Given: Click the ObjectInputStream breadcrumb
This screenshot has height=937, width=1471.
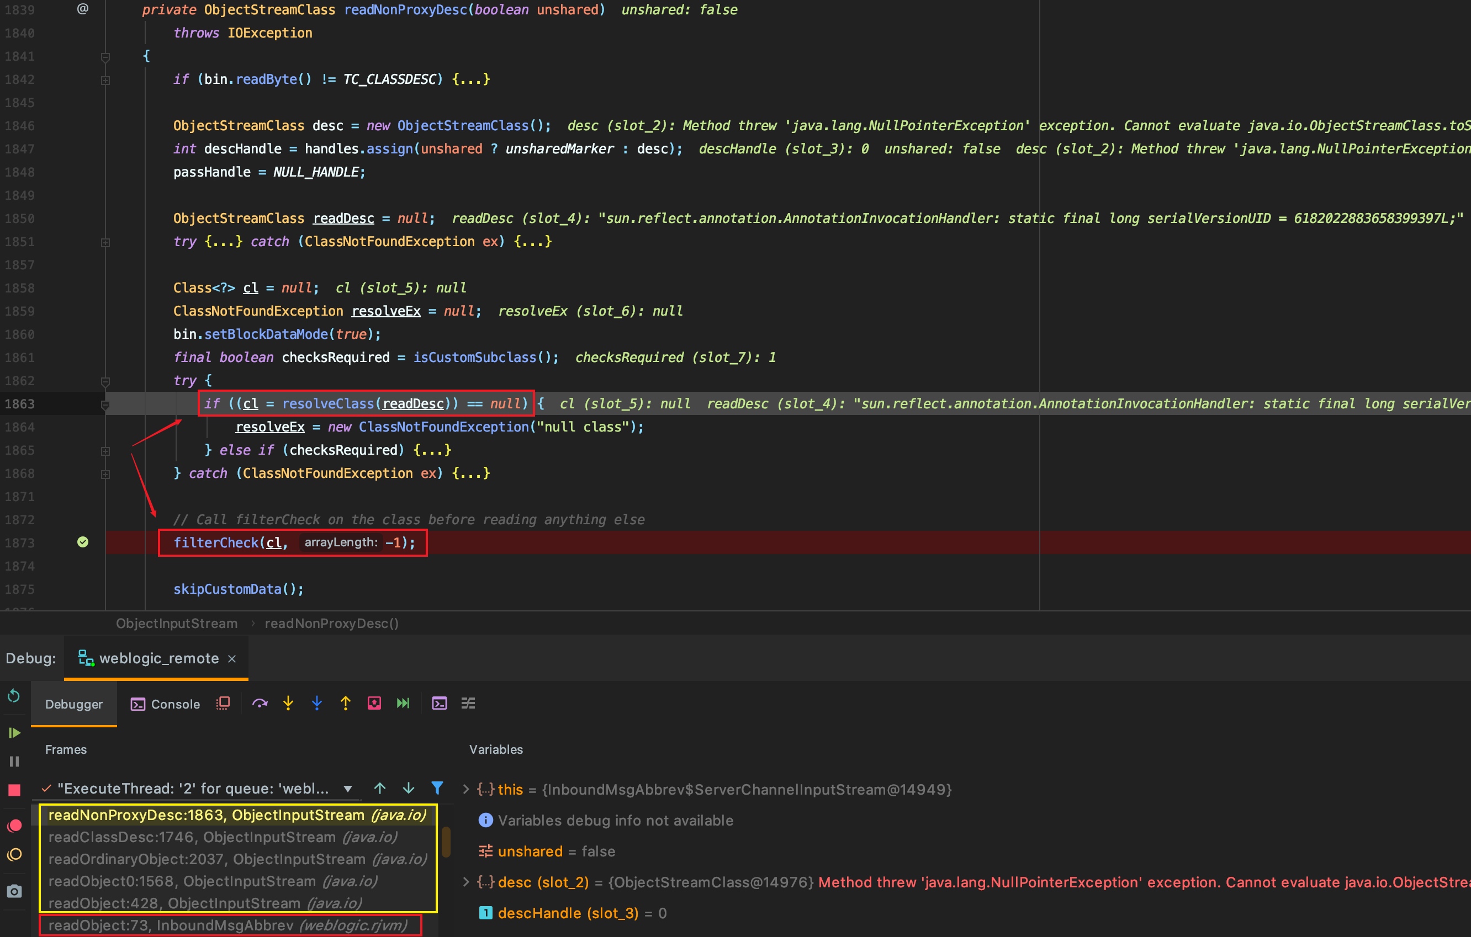Looking at the screenshot, I should pyautogui.click(x=177, y=623).
